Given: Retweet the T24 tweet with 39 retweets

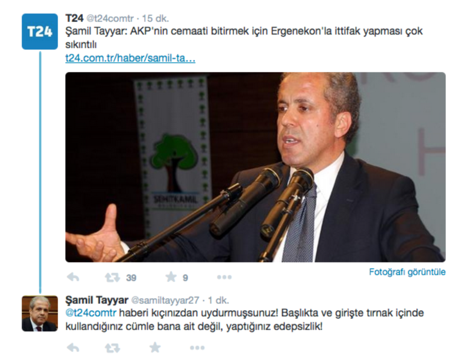Looking at the screenshot, I should pos(112,277).
